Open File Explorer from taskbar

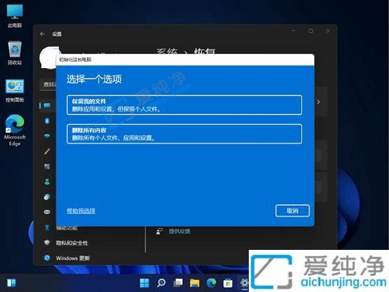pos(195,283)
